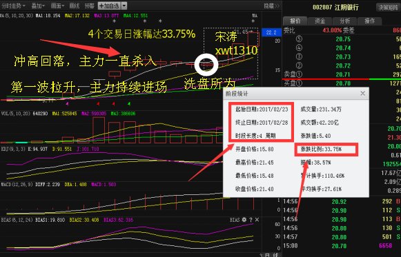Click 收盘价格:21.40 in the dialog
This screenshot has width=401, height=257.
tap(255, 189)
